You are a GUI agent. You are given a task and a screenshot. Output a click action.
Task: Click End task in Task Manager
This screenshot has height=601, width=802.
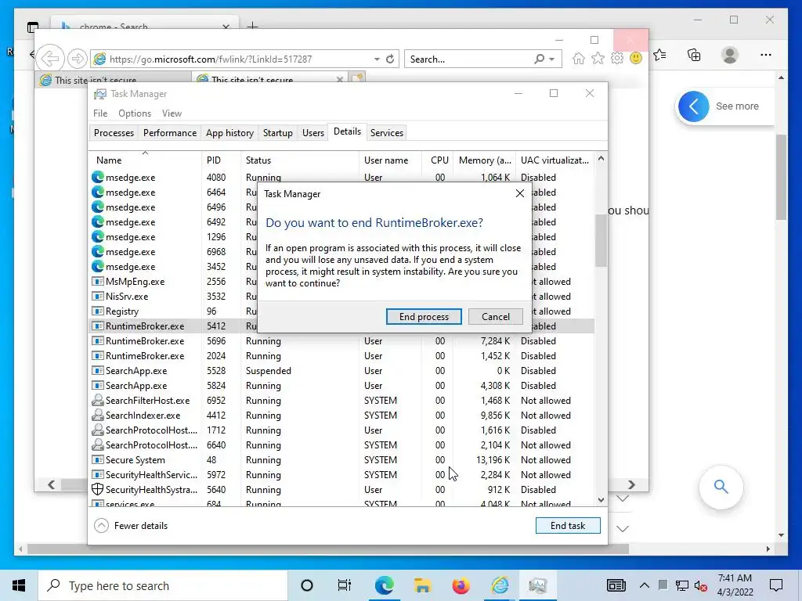568,525
